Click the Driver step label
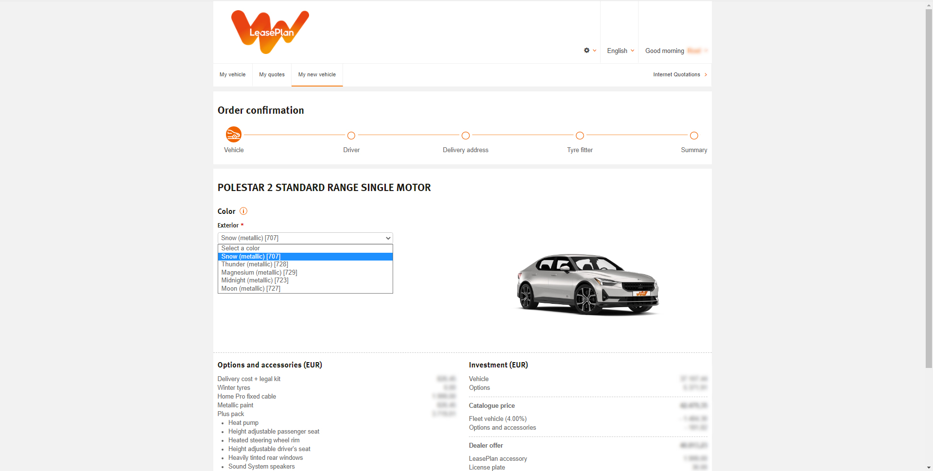The height and width of the screenshot is (471, 933). tap(351, 150)
